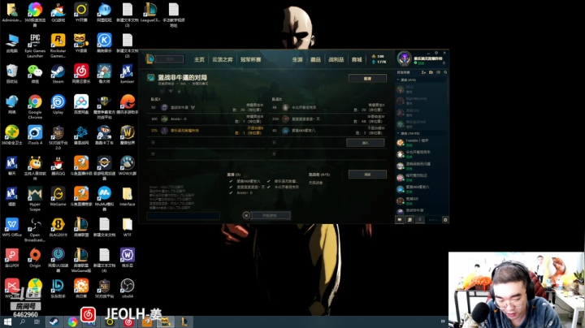Viewport: 585px width, 328px height.
Task: Open the missions icon at friends panel bottom
Action: click(x=409, y=220)
